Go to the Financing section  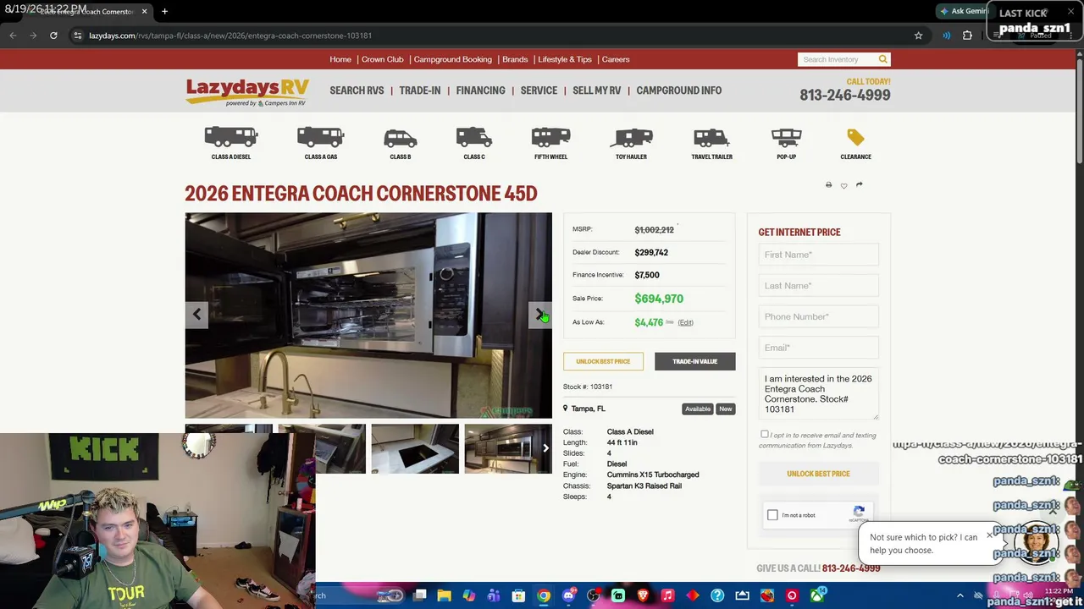pyautogui.click(x=480, y=91)
